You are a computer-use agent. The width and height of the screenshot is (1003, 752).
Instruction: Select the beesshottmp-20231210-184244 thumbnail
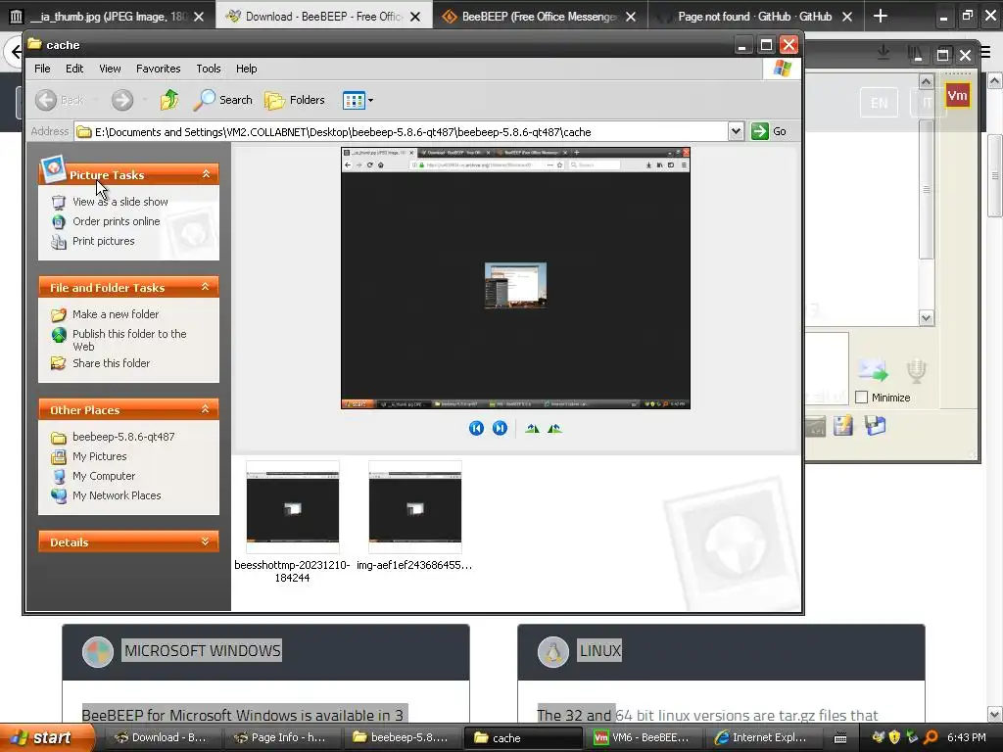[292, 506]
